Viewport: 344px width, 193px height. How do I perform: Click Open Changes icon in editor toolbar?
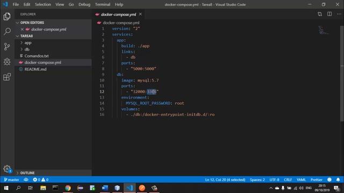320,14
